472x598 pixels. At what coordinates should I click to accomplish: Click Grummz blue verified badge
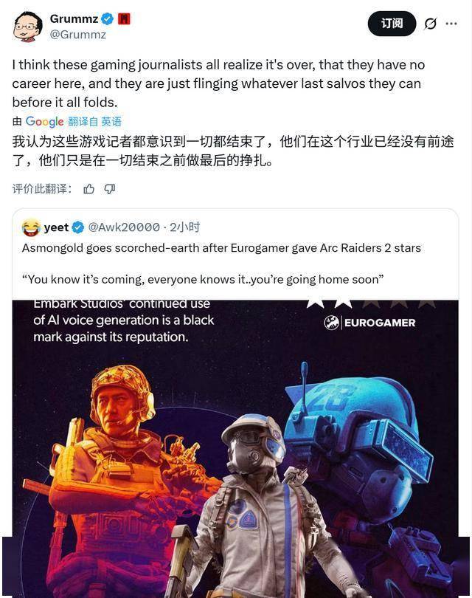pos(108,18)
